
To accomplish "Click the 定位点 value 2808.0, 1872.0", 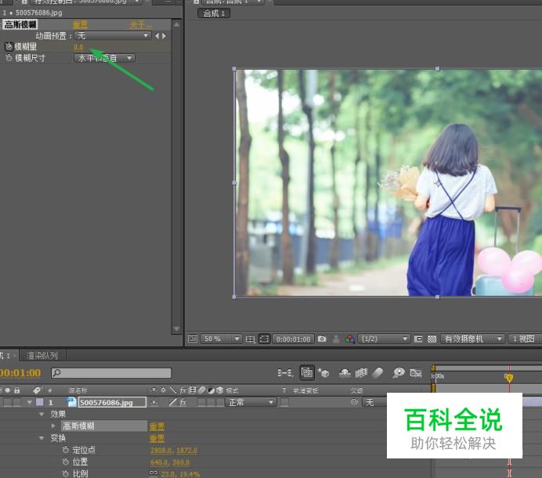I will 174,451.
